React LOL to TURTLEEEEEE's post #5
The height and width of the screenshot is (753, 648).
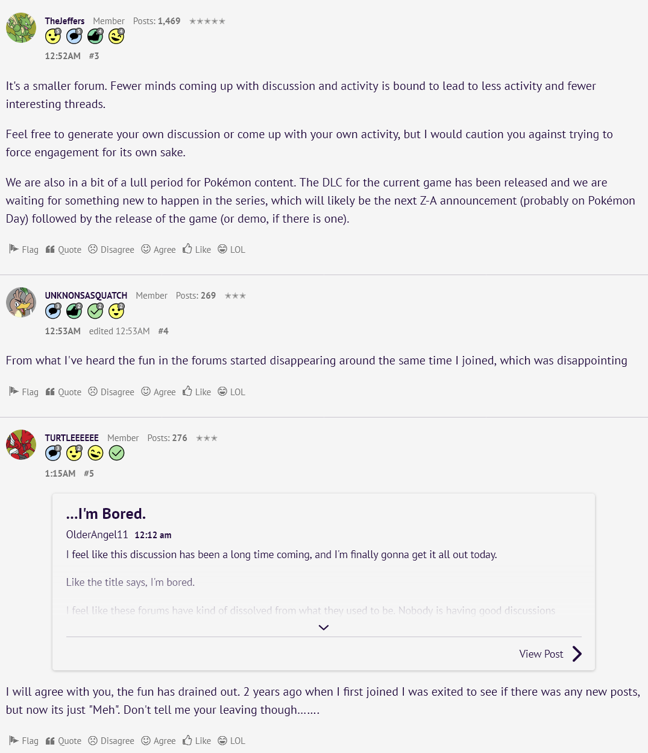pyautogui.click(x=231, y=740)
